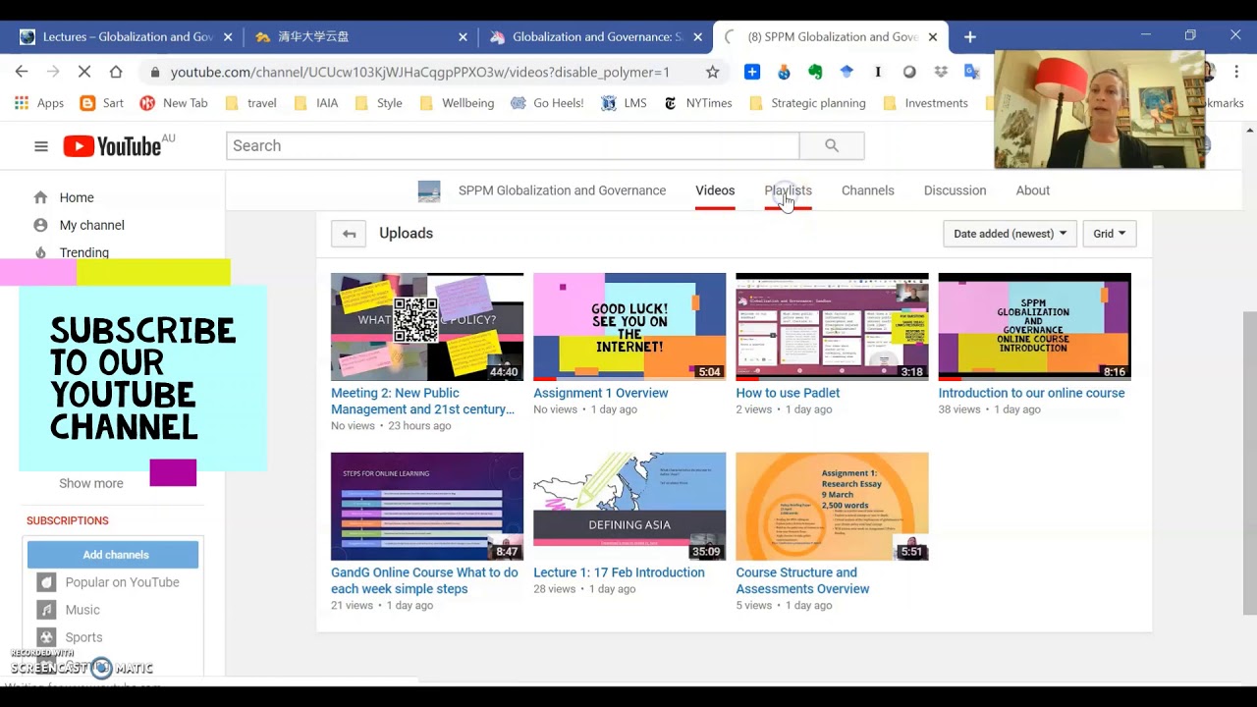Close the 清华大学云盘 tab
1257x707 pixels.
(x=463, y=37)
